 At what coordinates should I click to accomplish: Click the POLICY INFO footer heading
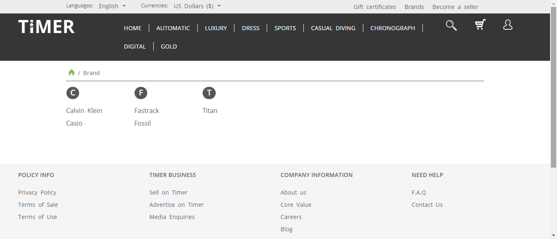36,175
